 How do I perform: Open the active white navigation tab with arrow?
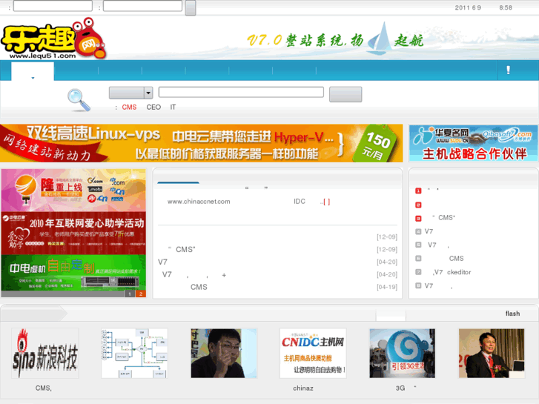pyautogui.click(x=33, y=71)
